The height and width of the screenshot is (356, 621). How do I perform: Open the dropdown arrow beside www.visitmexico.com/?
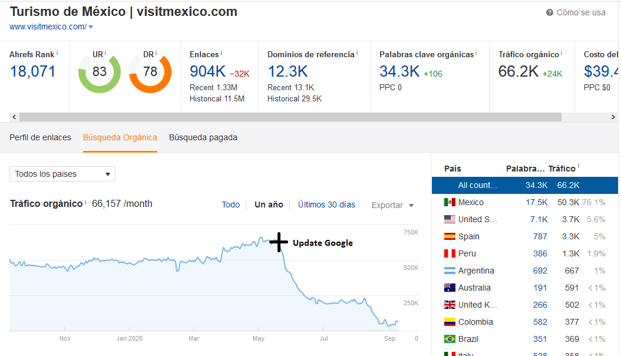(x=91, y=27)
